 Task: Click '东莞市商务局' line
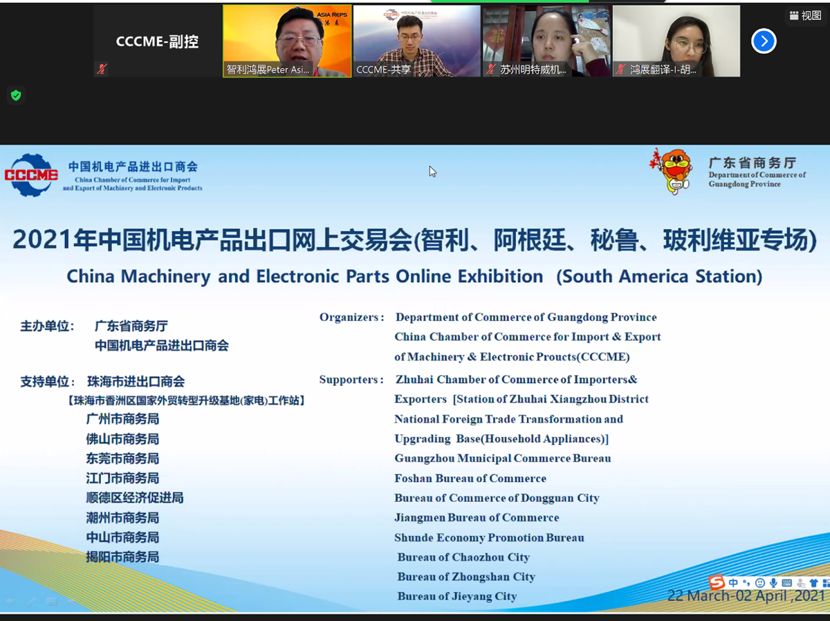tap(122, 458)
